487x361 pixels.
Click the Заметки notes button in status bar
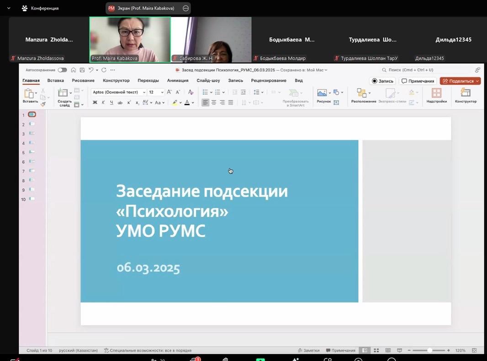pyautogui.click(x=308, y=350)
